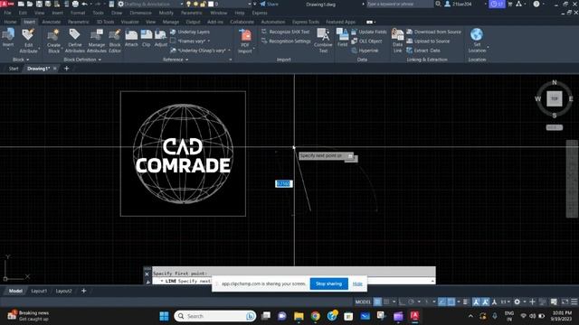Launch the Block Editor
579x325 pixels.
tap(115, 41)
